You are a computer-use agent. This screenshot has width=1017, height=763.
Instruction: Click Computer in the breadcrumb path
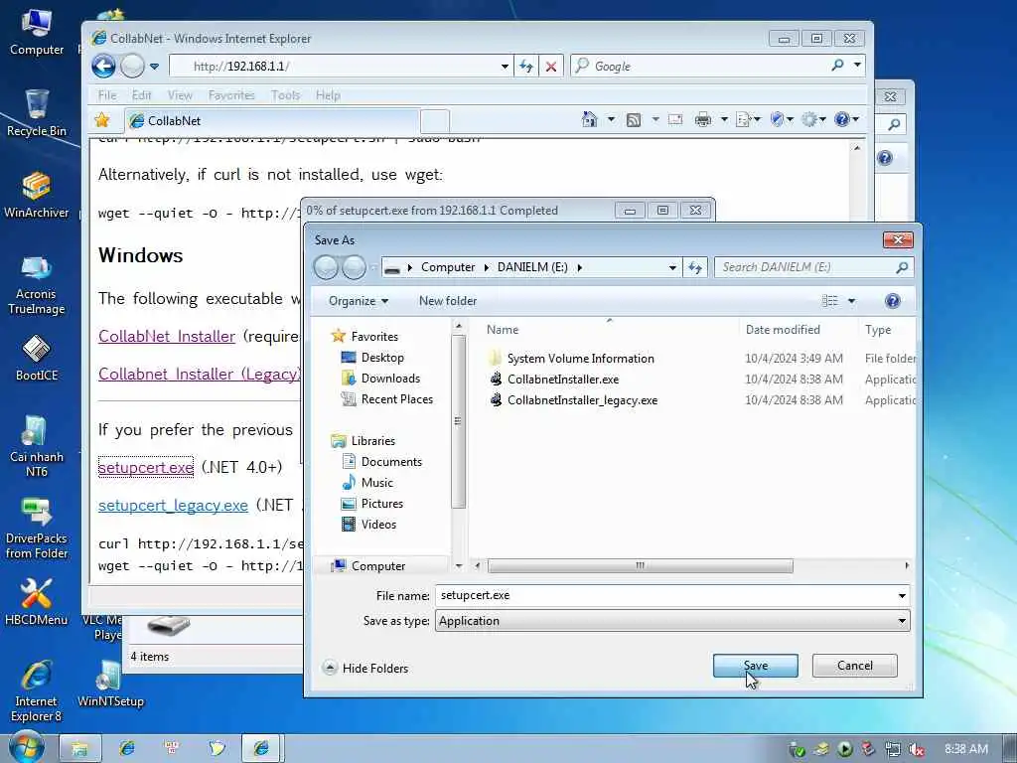pyautogui.click(x=448, y=267)
